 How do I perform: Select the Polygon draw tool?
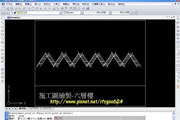point(2,31)
